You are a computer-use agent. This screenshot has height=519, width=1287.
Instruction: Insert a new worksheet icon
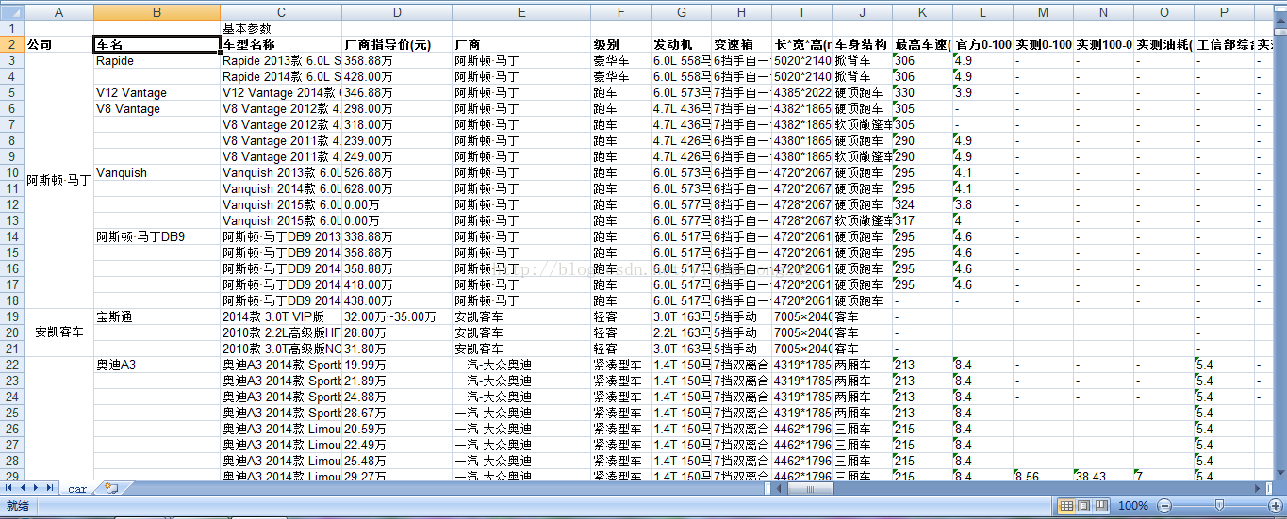tap(111, 488)
